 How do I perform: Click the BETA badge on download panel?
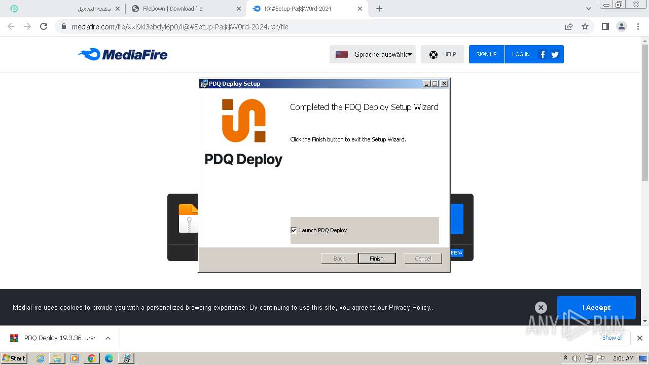click(x=457, y=252)
